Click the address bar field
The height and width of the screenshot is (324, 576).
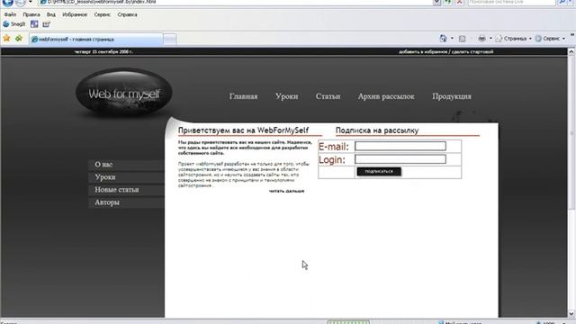pyautogui.click(x=236, y=2)
